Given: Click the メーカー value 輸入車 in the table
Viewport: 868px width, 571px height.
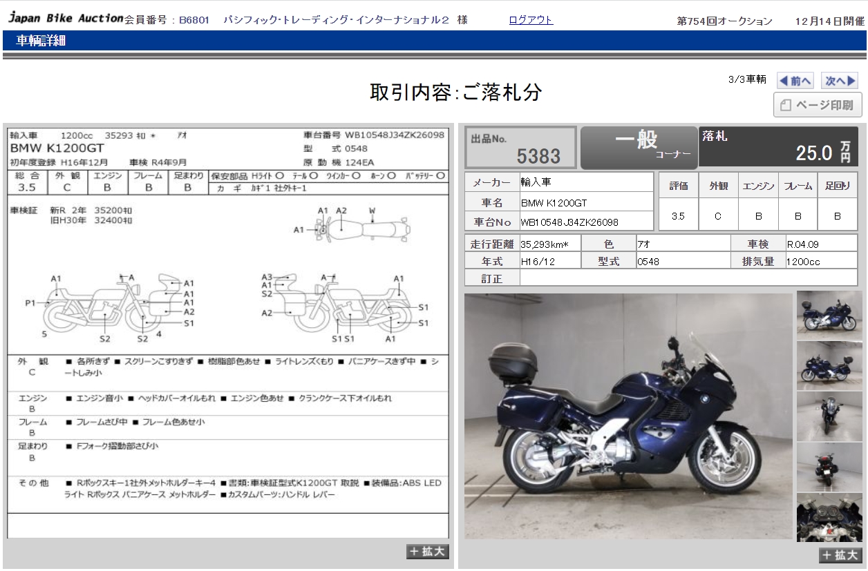Looking at the screenshot, I should pos(536,182).
